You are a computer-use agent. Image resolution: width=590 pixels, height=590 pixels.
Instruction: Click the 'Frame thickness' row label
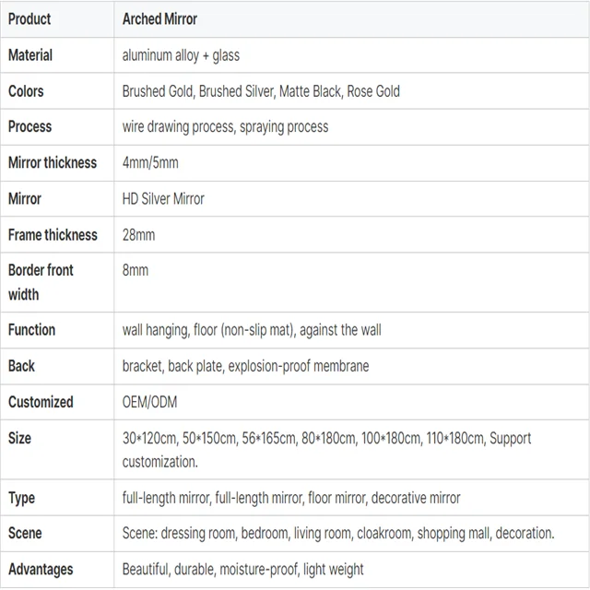[x=53, y=235]
